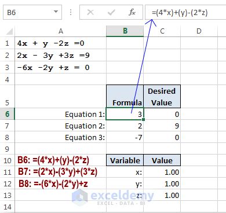Screen dimensions: 226x213
Task: Click cell A2 with equation 2x - 3y +3z =9
Action: pos(61,56)
